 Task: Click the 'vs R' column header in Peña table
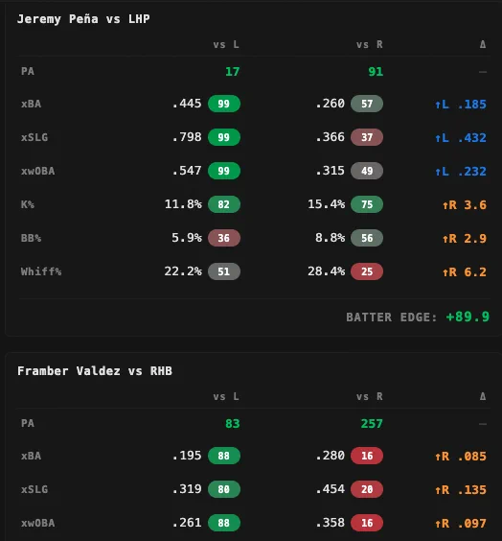pos(370,44)
